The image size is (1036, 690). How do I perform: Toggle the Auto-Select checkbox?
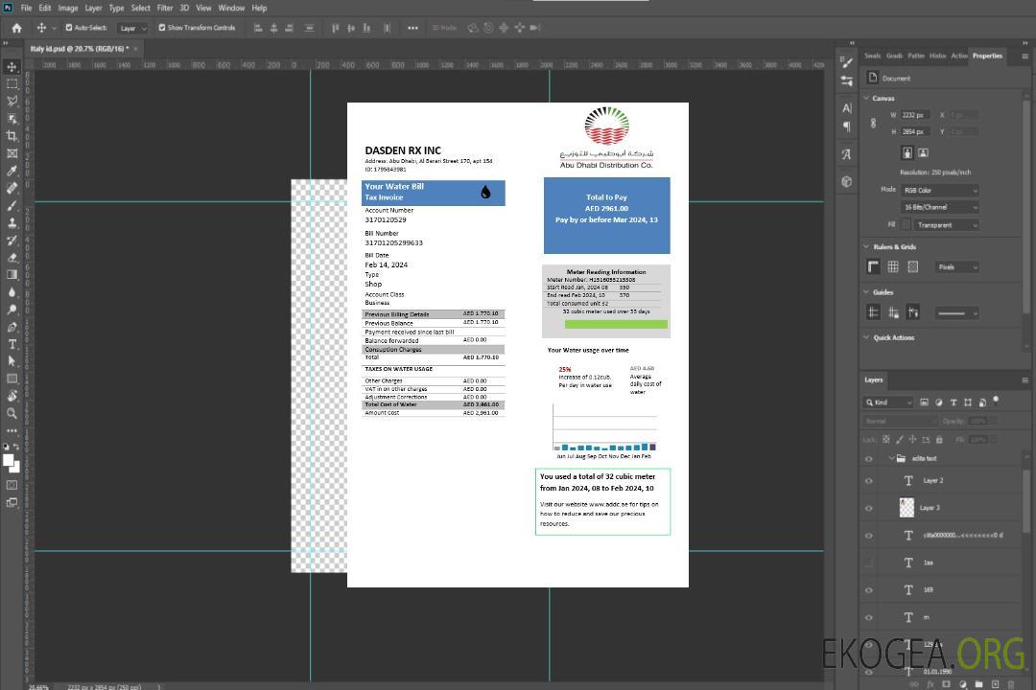69,28
